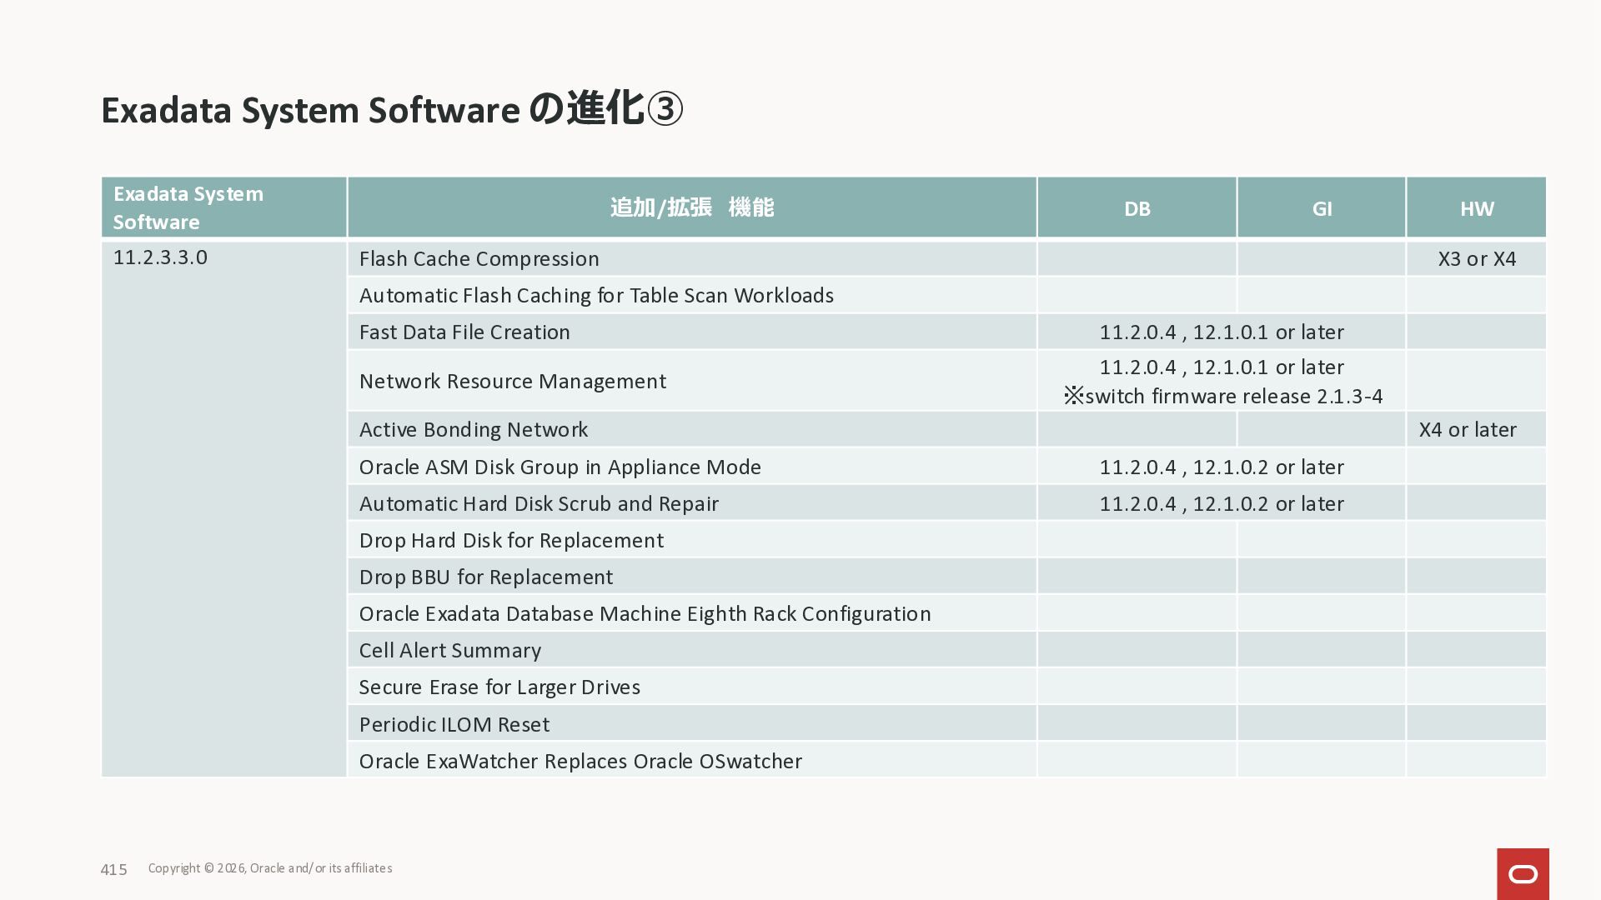Select the Cell Alert Summary row
The width and height of the screenshot is (1601, 900).
coord(450,651)
